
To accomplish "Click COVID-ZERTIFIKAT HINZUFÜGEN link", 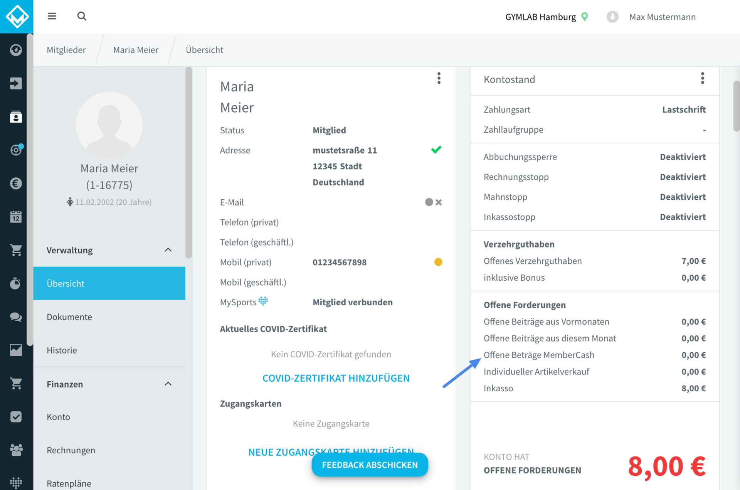I will 336,378.
